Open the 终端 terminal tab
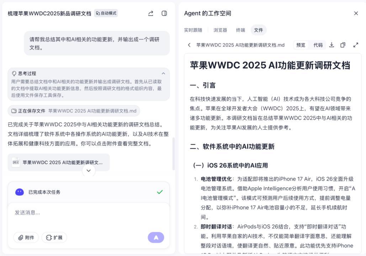The height and width of the screenshot is (256, 366). click(240, 30)
